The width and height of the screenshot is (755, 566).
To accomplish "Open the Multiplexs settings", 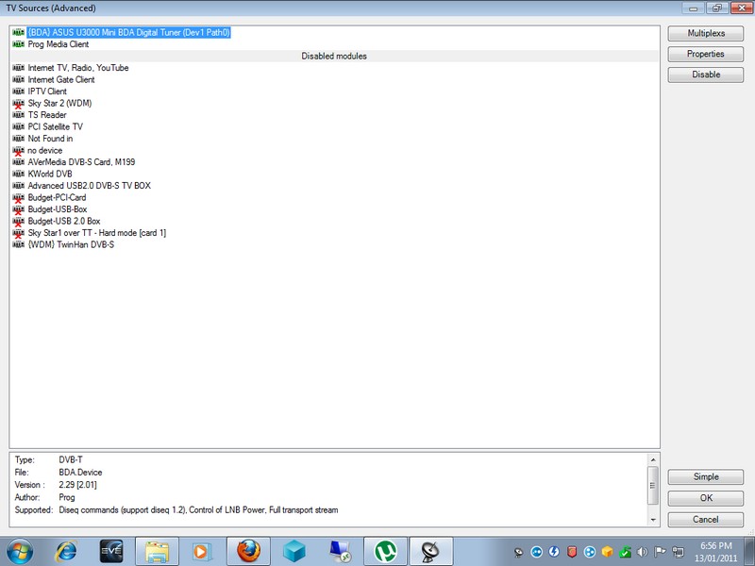I will [x=705, y=33].
